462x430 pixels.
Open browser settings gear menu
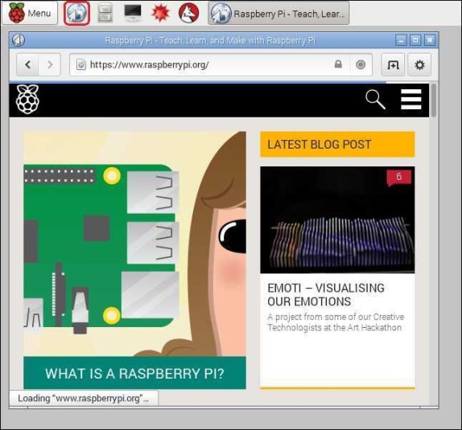pos(419,64)
